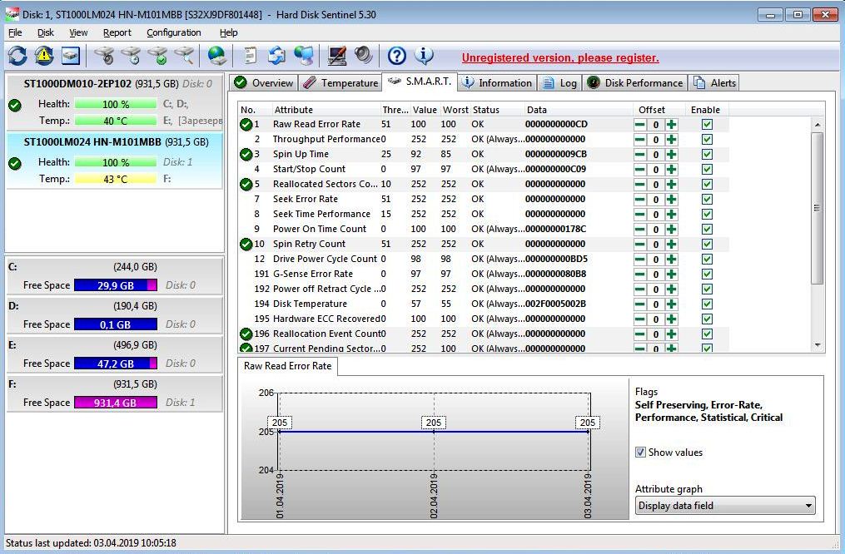Toggle Enable checkbox for Seek Error Rate
845x554 pixels.
click(x=707, y=199)
